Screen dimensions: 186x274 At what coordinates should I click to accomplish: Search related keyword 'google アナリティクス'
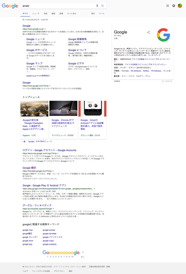53,237
